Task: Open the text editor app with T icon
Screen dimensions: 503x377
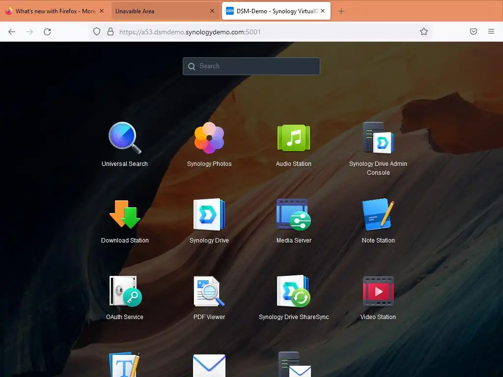Action: coord(125,365)
